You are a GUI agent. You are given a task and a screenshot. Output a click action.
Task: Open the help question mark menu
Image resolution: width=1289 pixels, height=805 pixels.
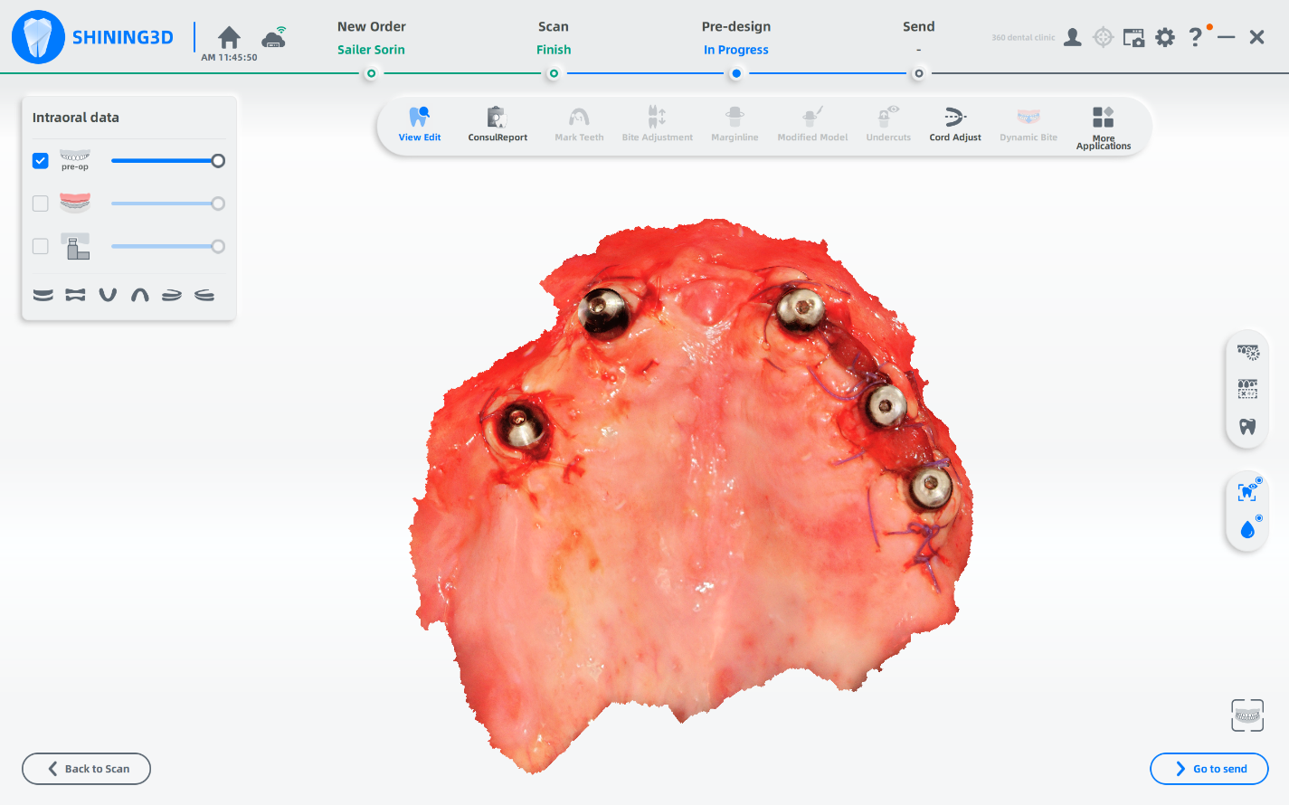1195,37
